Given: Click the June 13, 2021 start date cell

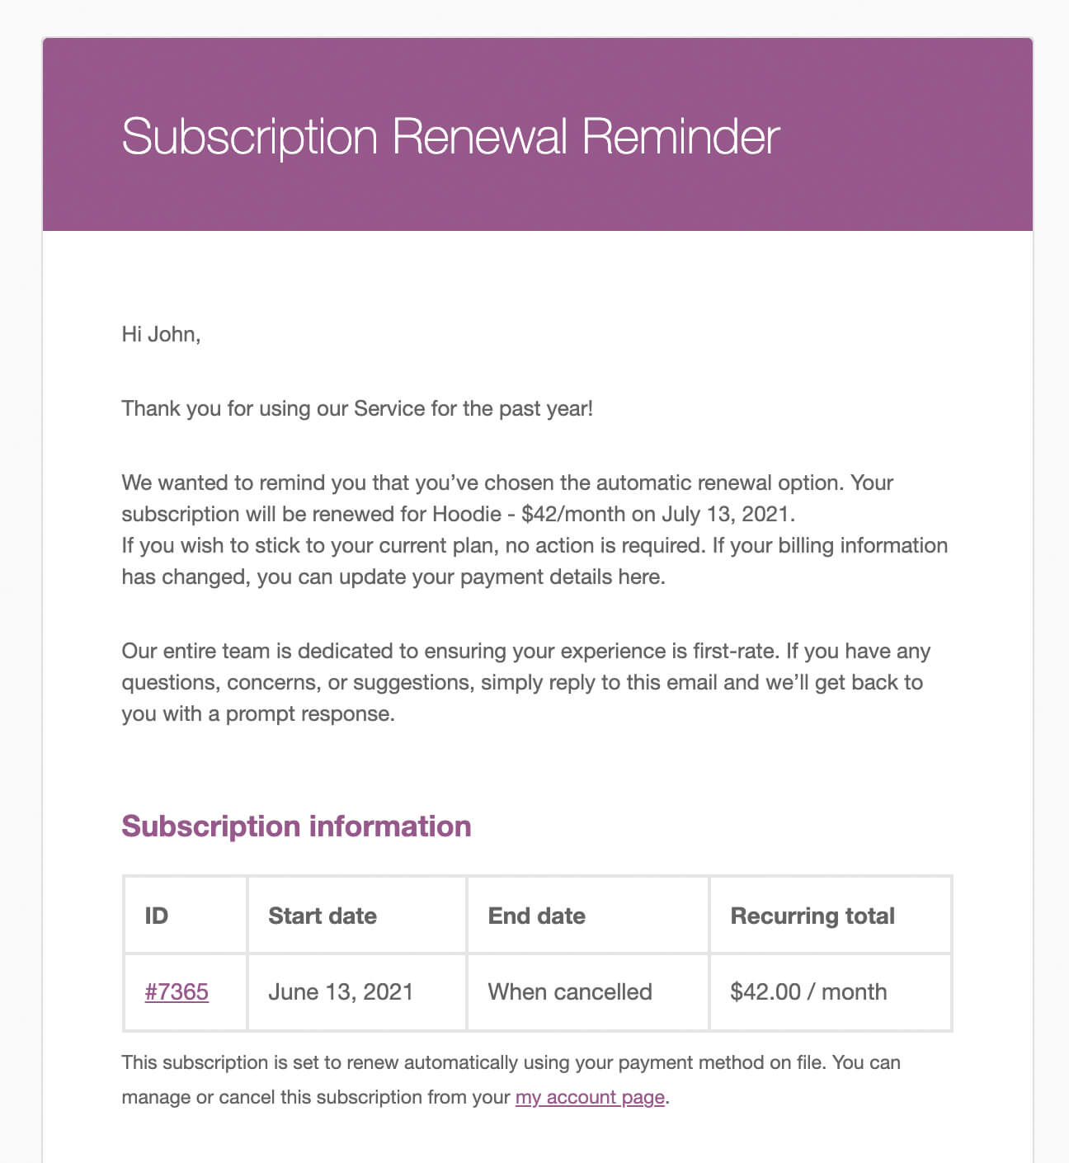Looking at the screenshot, I should click(341, 991).
